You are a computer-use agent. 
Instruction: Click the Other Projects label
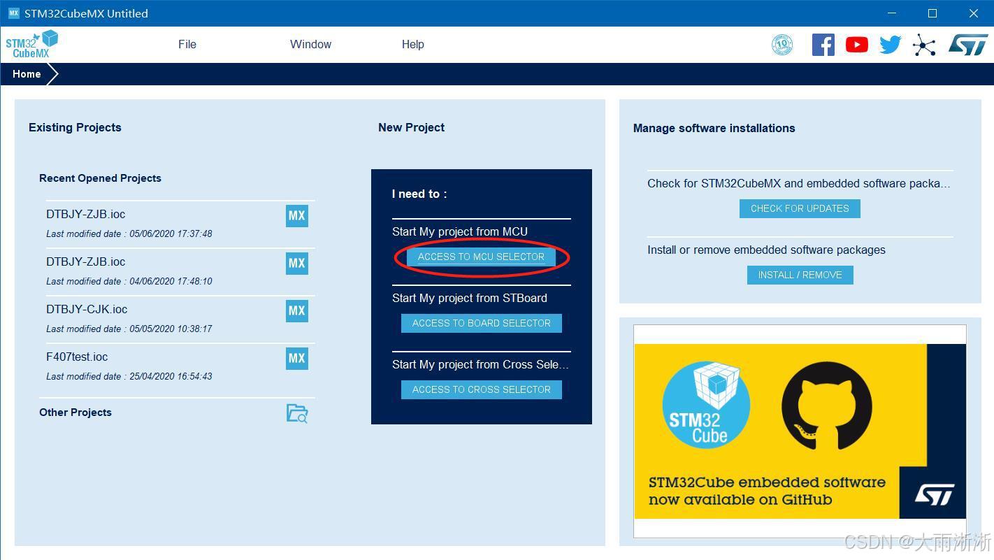coord(75,412)
